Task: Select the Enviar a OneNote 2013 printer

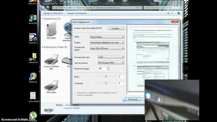Action: pyautogui.click(x=51, y=62)
